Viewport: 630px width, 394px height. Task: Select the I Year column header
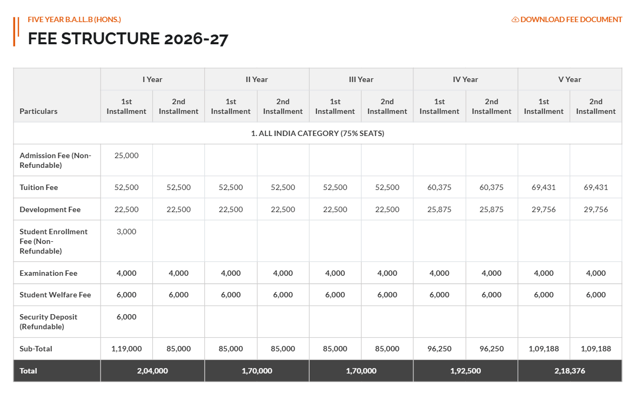click(x=152, y=79)
